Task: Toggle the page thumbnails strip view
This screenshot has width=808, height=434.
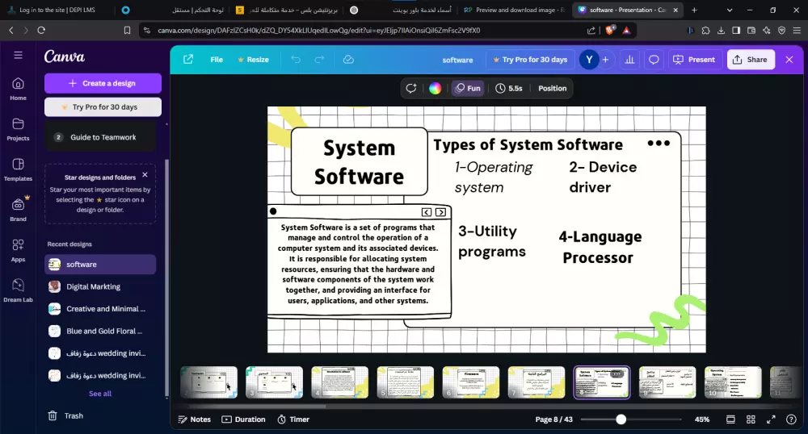Action: (730, 419)
